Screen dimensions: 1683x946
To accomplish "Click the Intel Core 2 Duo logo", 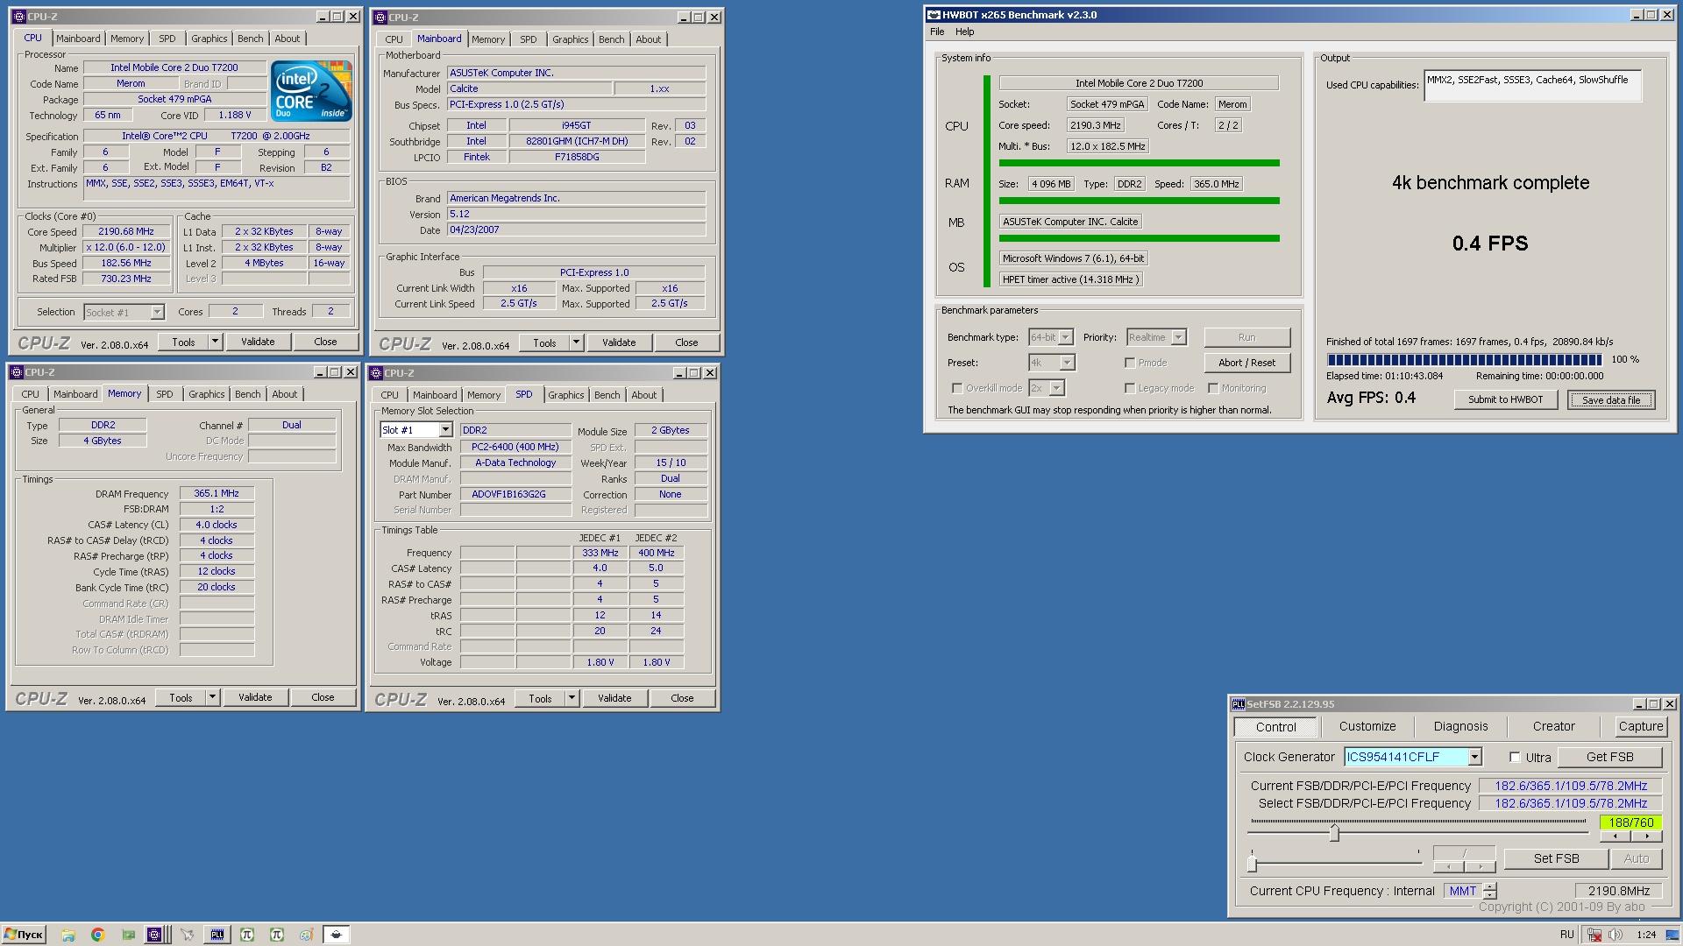I will click(x=311, y=90).
